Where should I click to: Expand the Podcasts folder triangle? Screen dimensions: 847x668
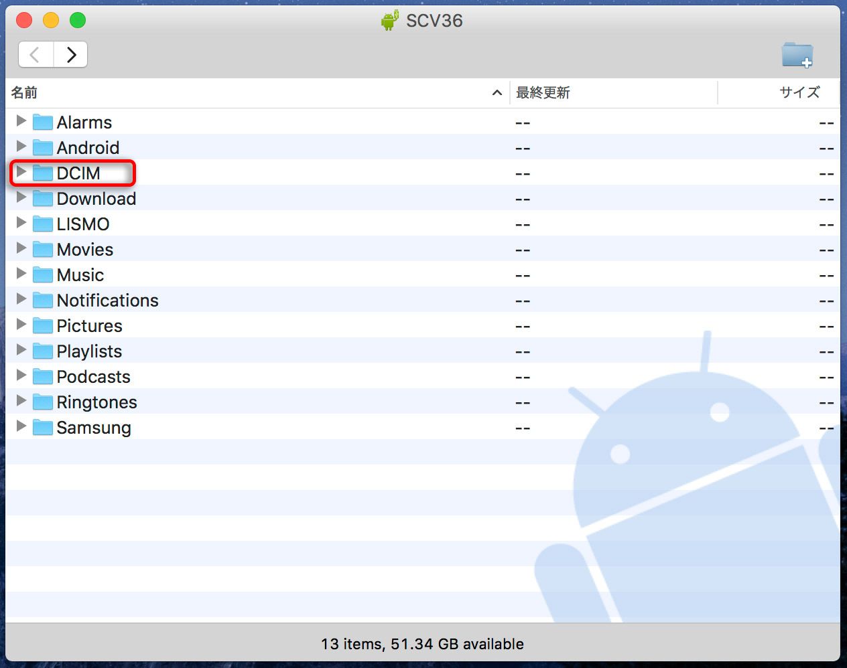[x=21, y=375]
